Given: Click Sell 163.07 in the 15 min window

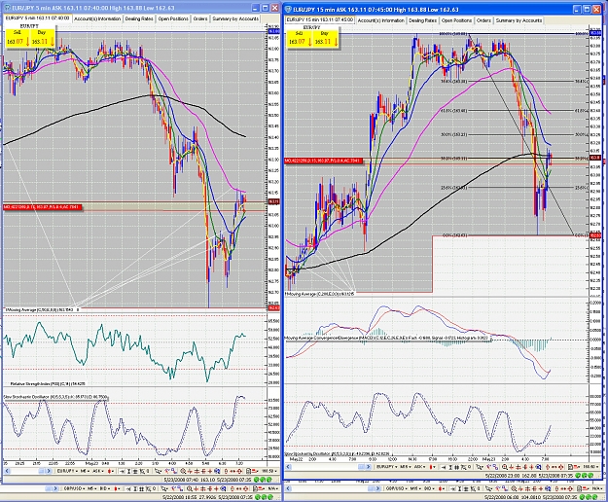Looking at the screenshot, I should pyautogui.click(x=300, y=38).
